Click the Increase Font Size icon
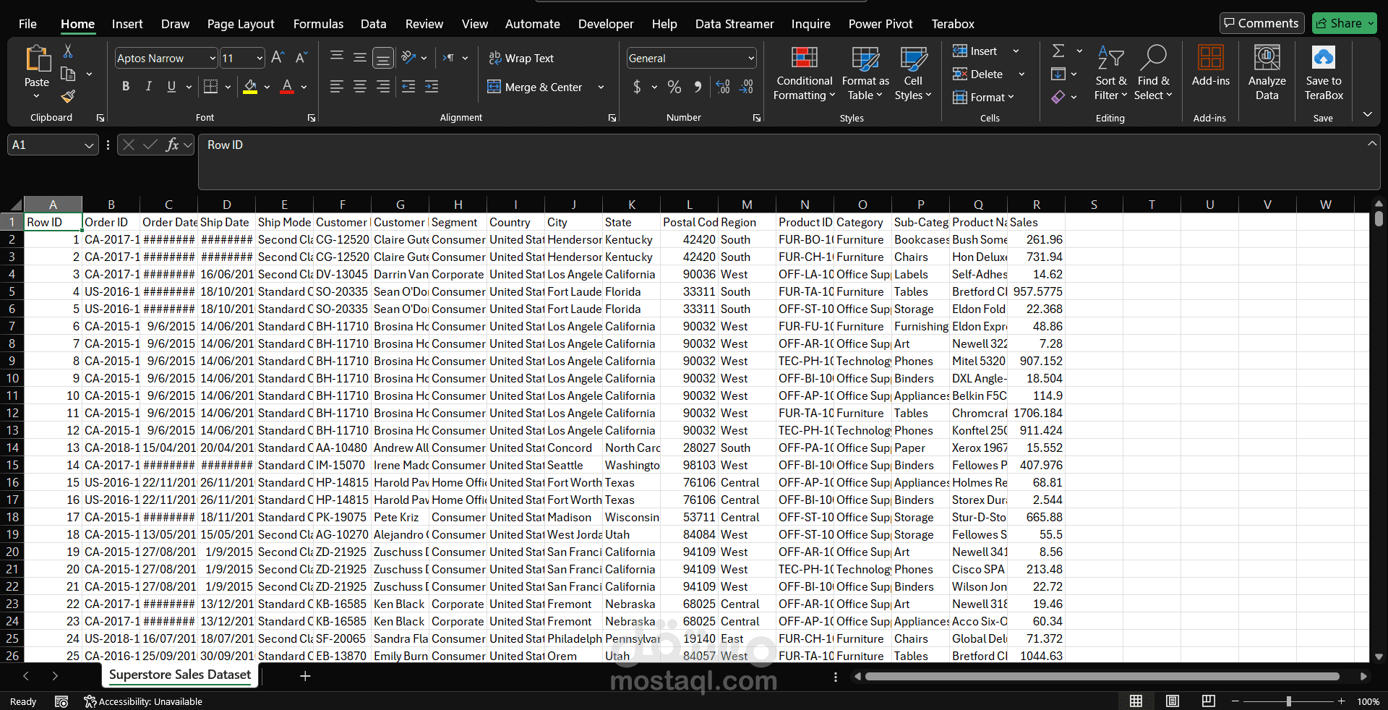1388x710 pixels. coord(278,58)
